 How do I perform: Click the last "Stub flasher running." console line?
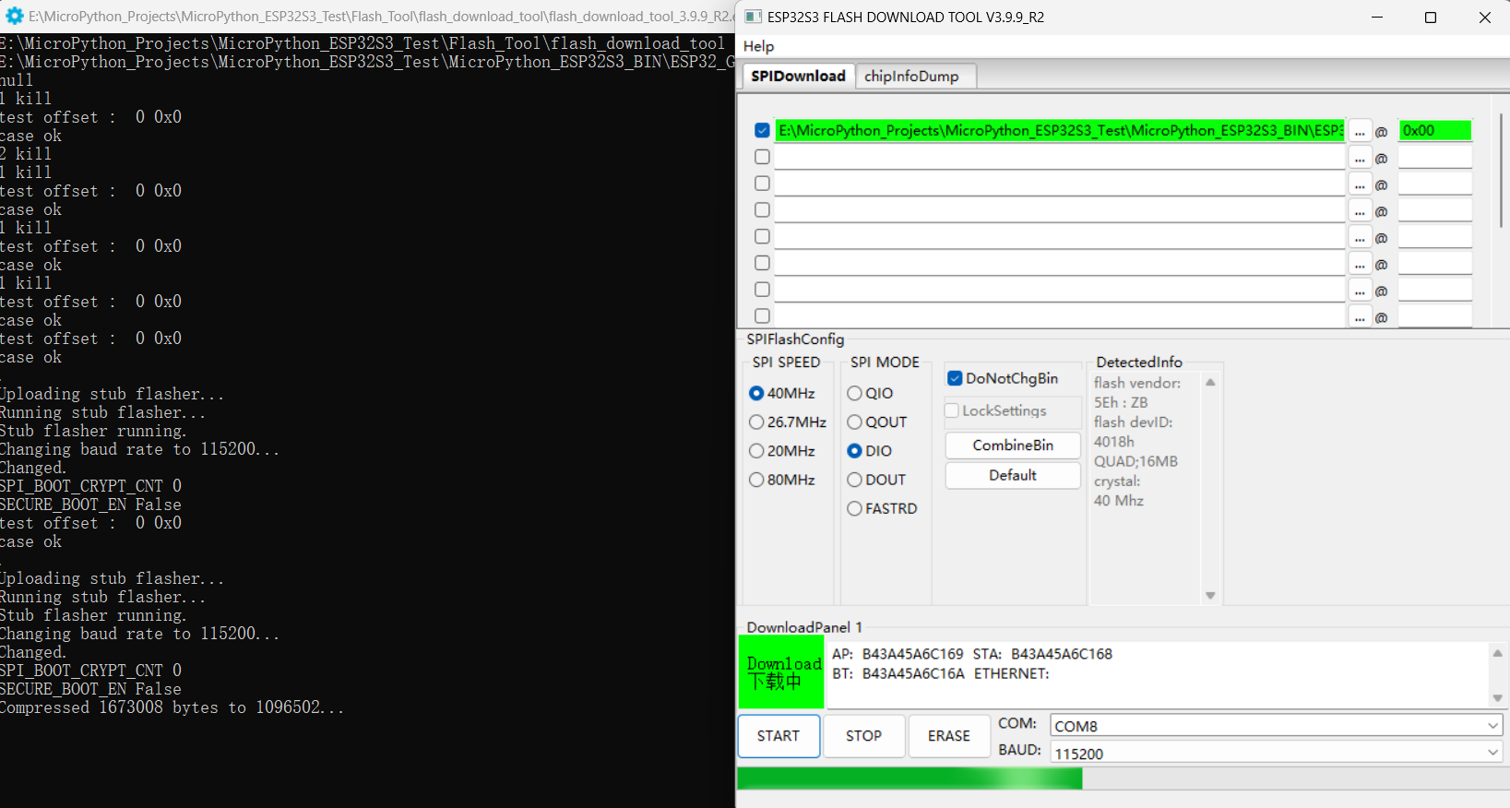93,615
